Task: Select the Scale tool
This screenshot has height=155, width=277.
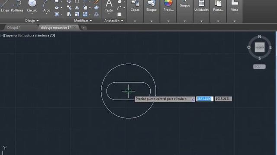Action: point(77,14)
